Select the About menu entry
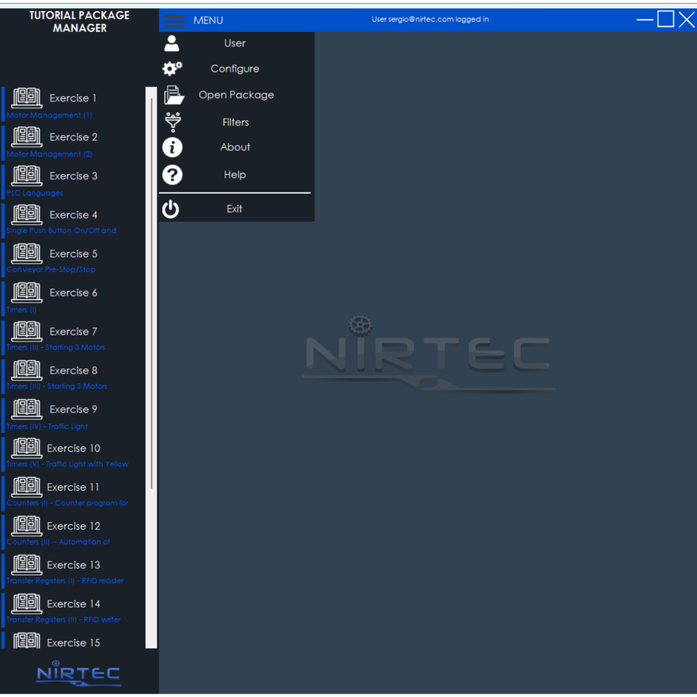This screenshot has height=697, width=697. [235, 147]
